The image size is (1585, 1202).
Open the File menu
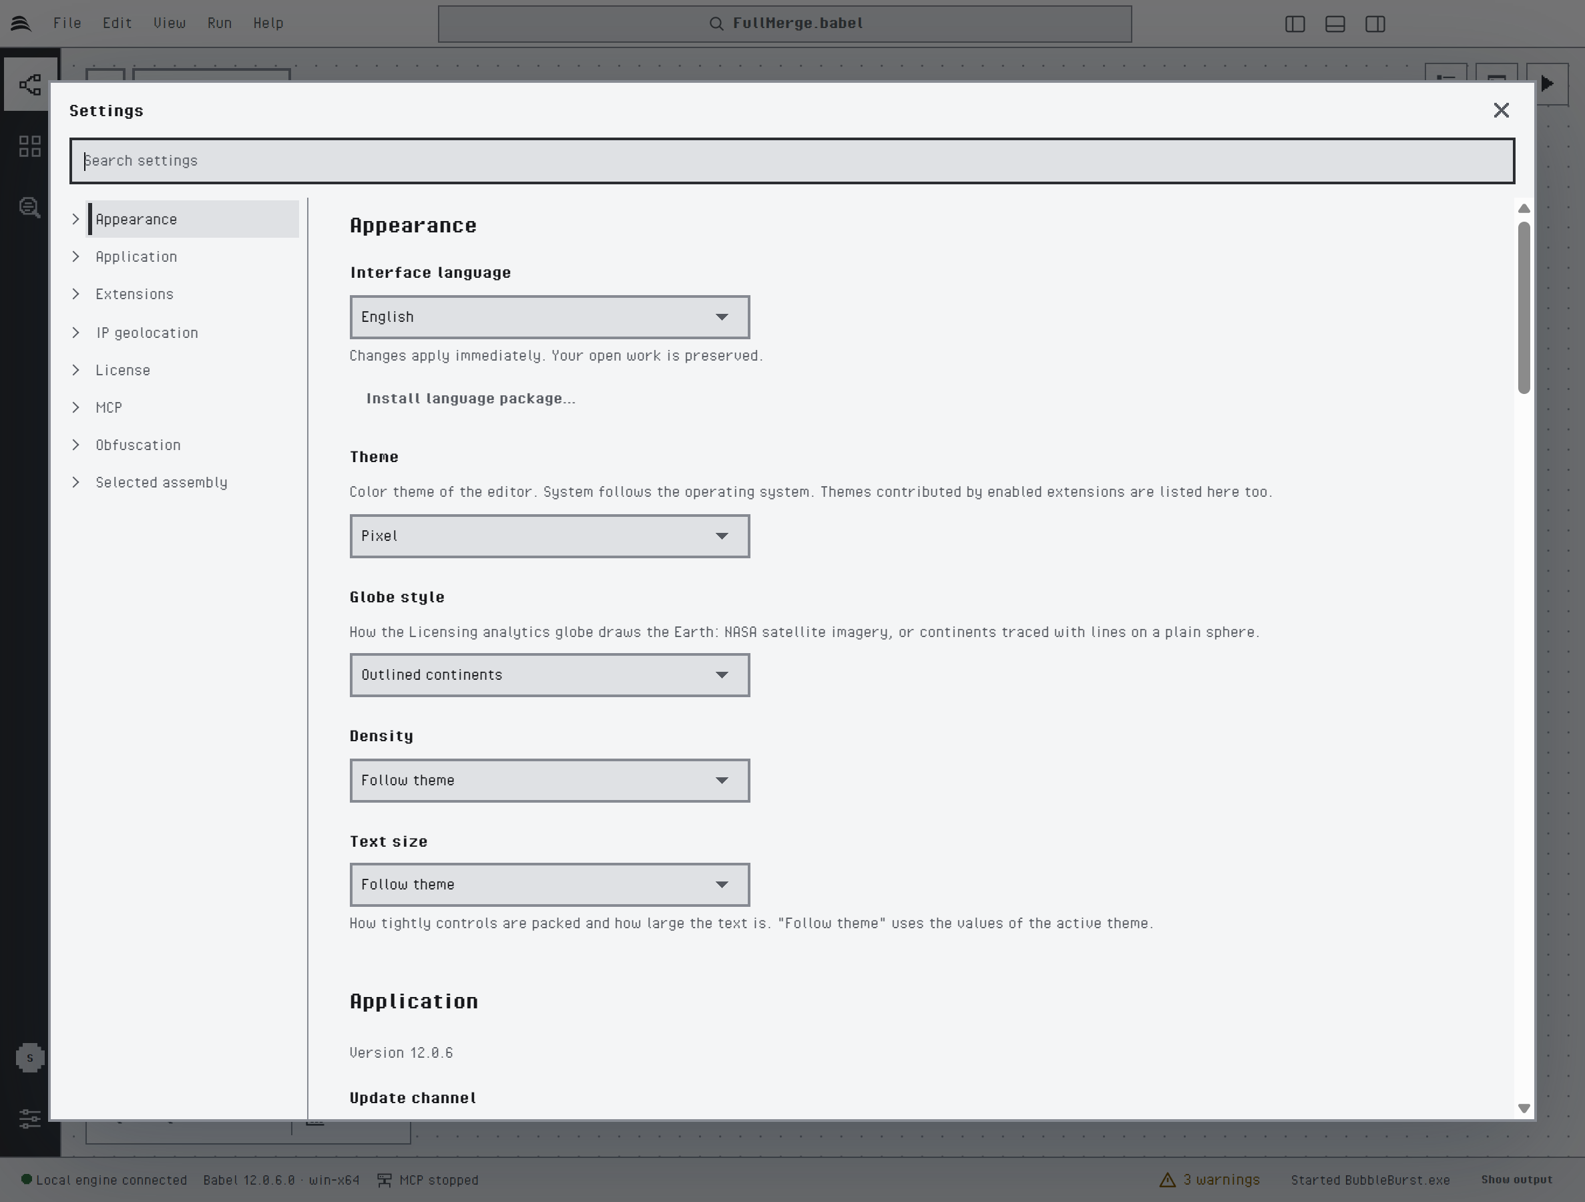[67, 23]
